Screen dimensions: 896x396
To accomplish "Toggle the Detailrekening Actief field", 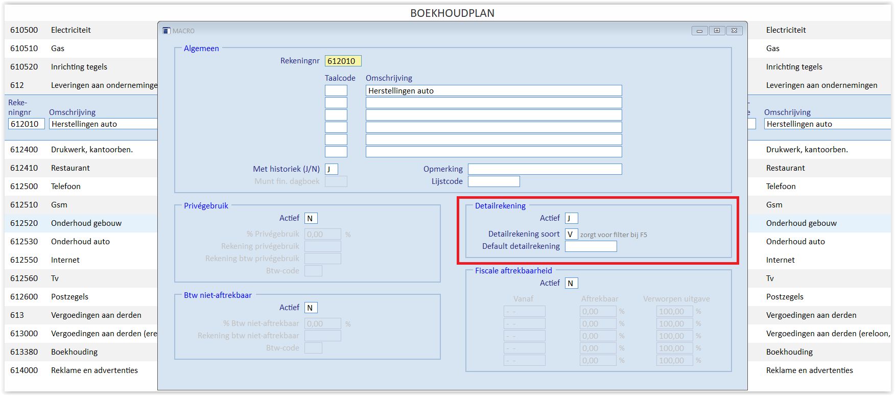I will click(x=571, y=218).
